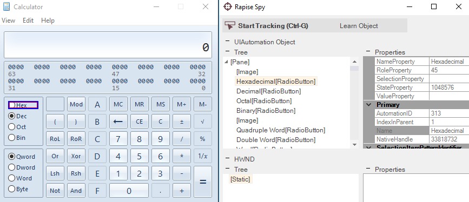
Task: Click the equals key
Action: tap(202, 181)
